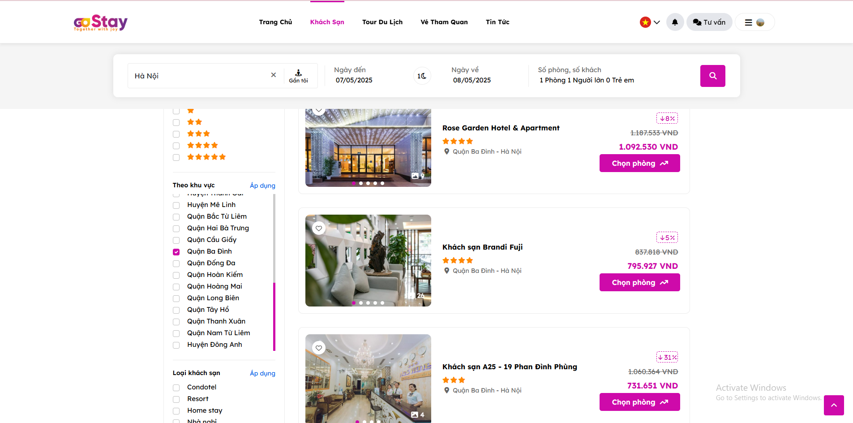Screen dimensions: 853x423
Task: Click the GoStay logo
Action: point(101,22)
